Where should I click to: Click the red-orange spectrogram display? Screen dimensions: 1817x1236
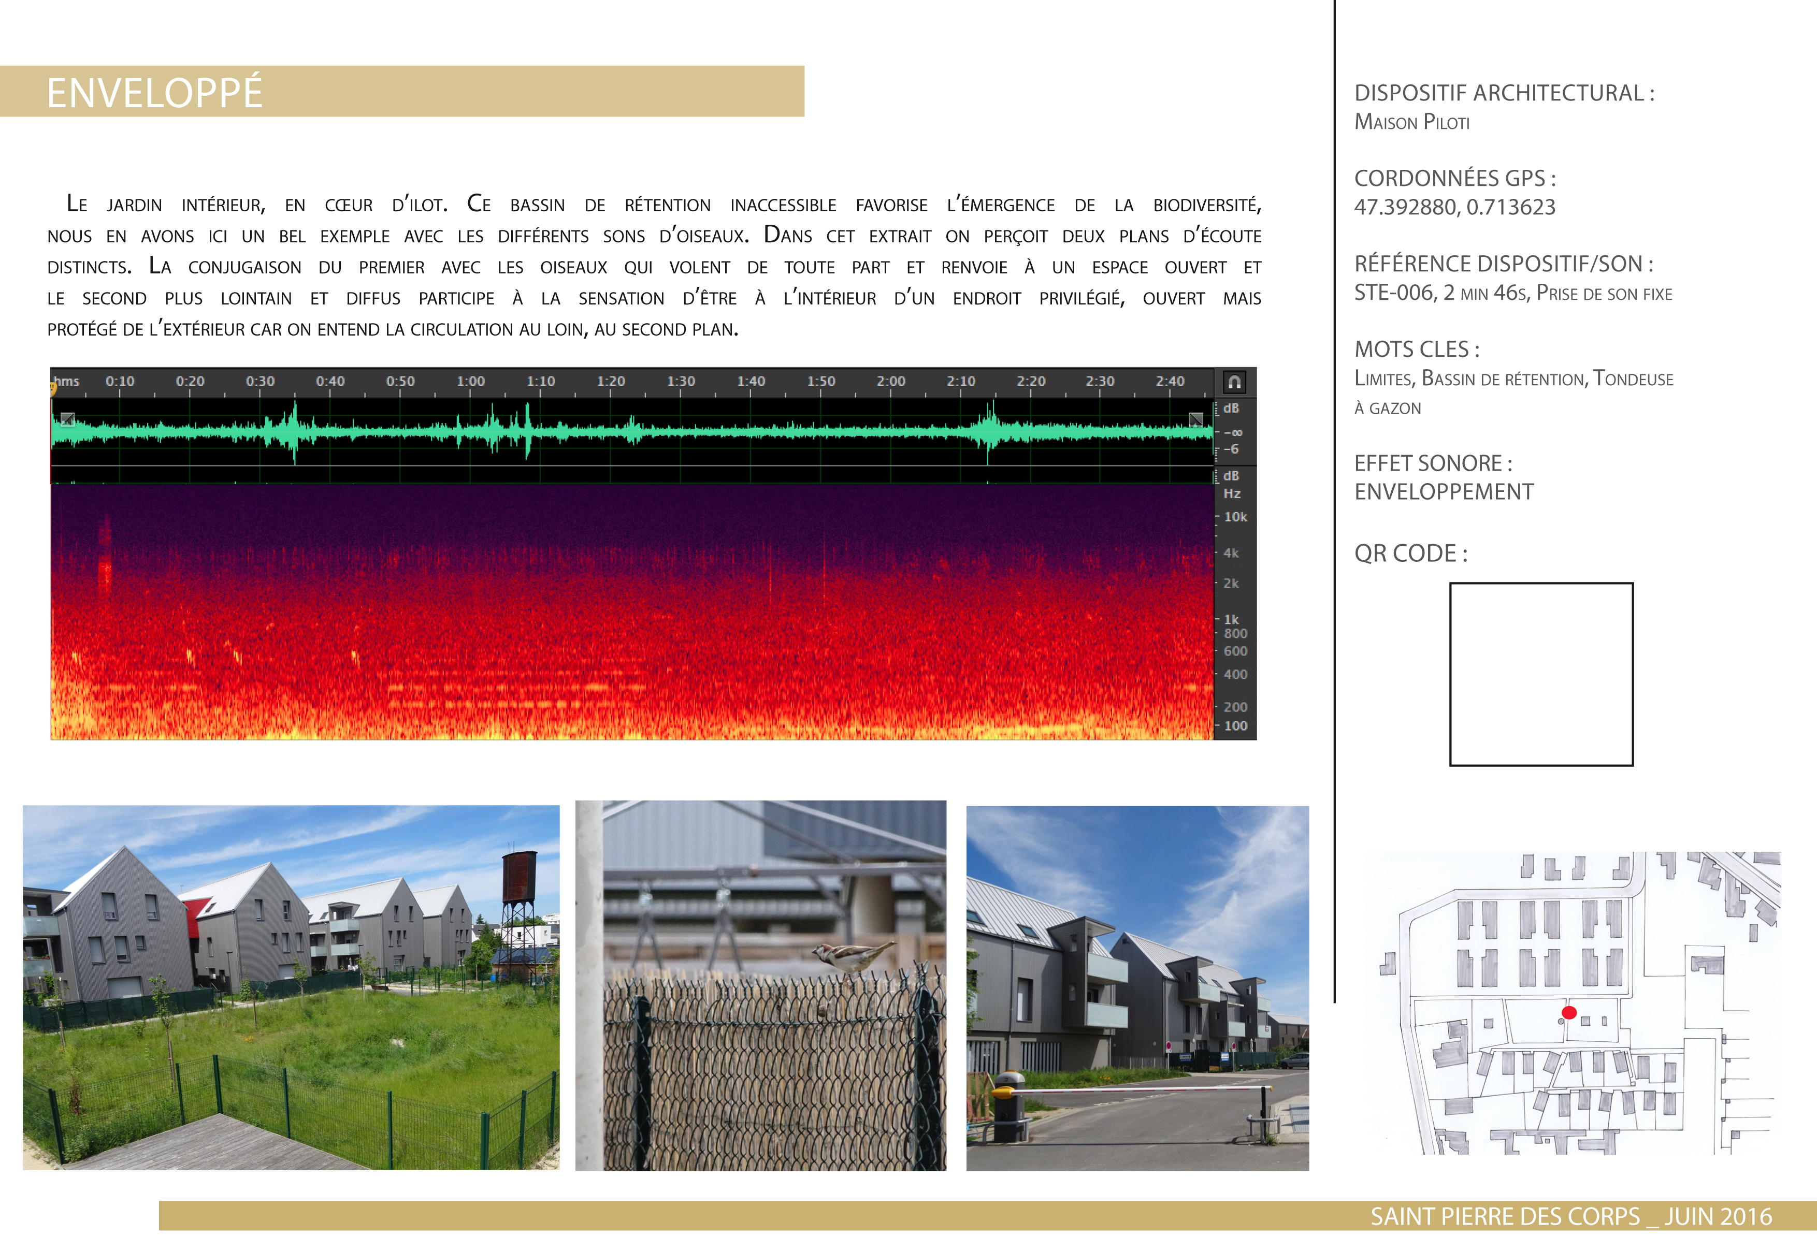tap(632, 612)
